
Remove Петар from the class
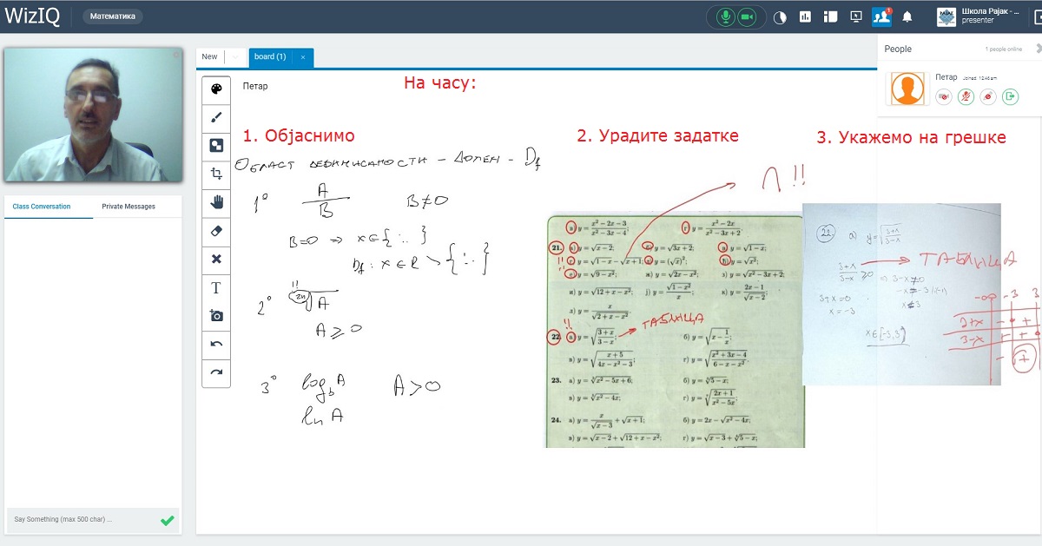tap(1009, 96)
